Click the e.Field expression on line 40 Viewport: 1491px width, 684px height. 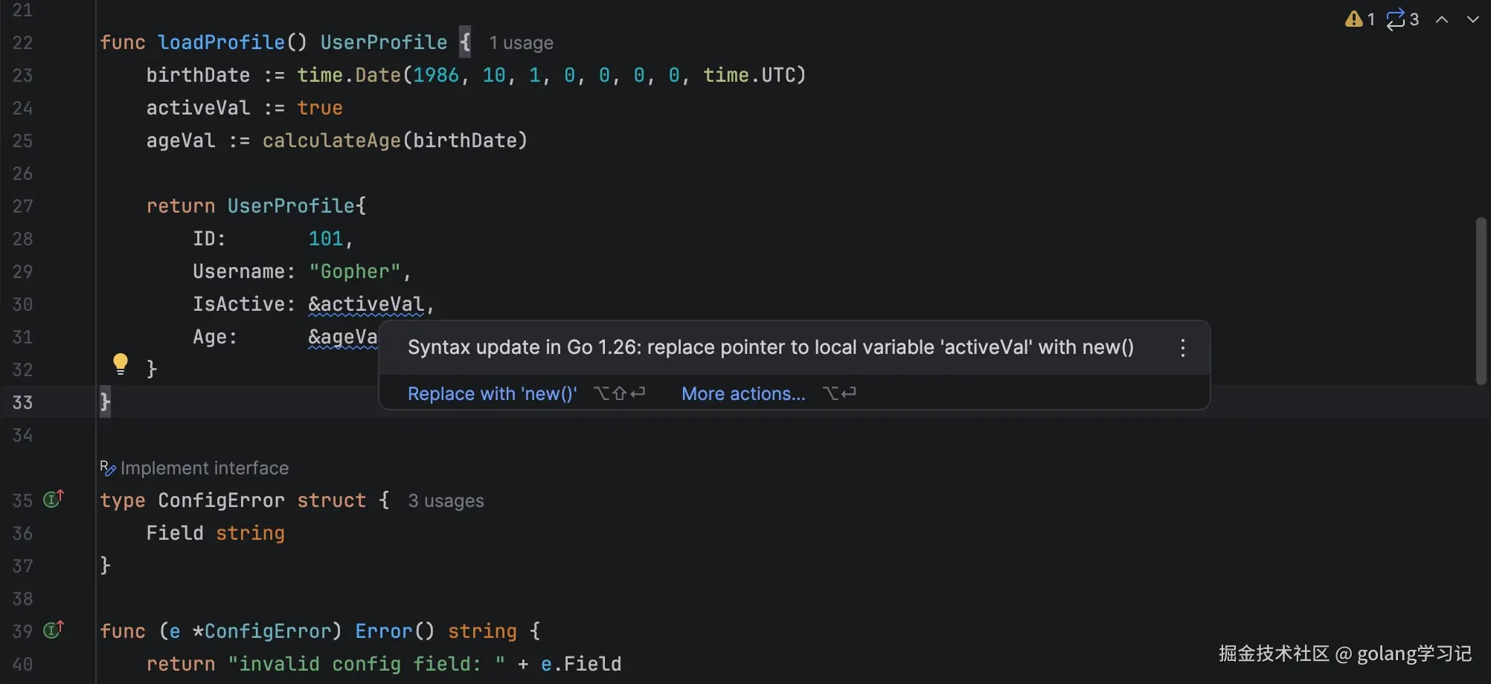(581, 664)
